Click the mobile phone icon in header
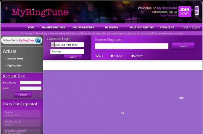Viewport: 203px width, 134px height. coord(197,10)
